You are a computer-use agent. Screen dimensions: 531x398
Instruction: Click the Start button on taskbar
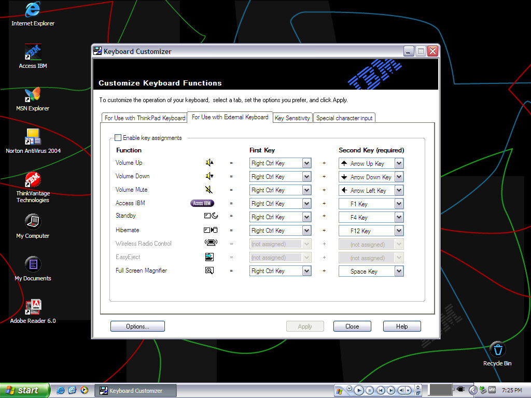pyautogui.click(x=24, y=390)
